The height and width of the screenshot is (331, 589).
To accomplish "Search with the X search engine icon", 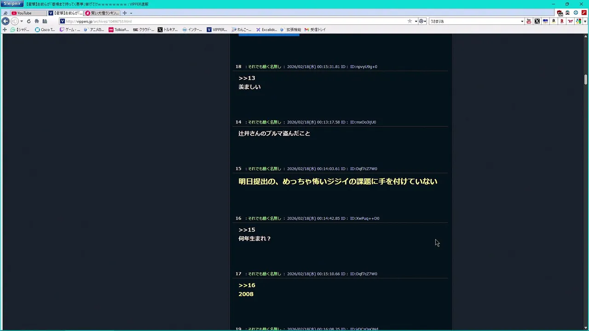I will pyautogui.click(x=537, y=21).
